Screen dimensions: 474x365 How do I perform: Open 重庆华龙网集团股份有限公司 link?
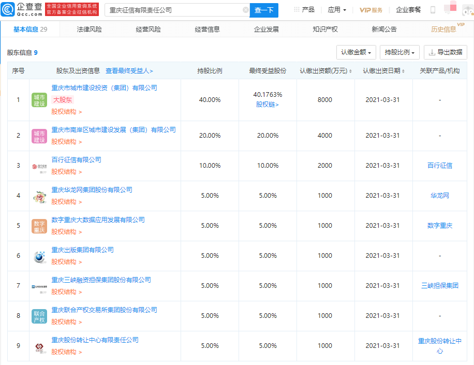click(x=92, y=189)
